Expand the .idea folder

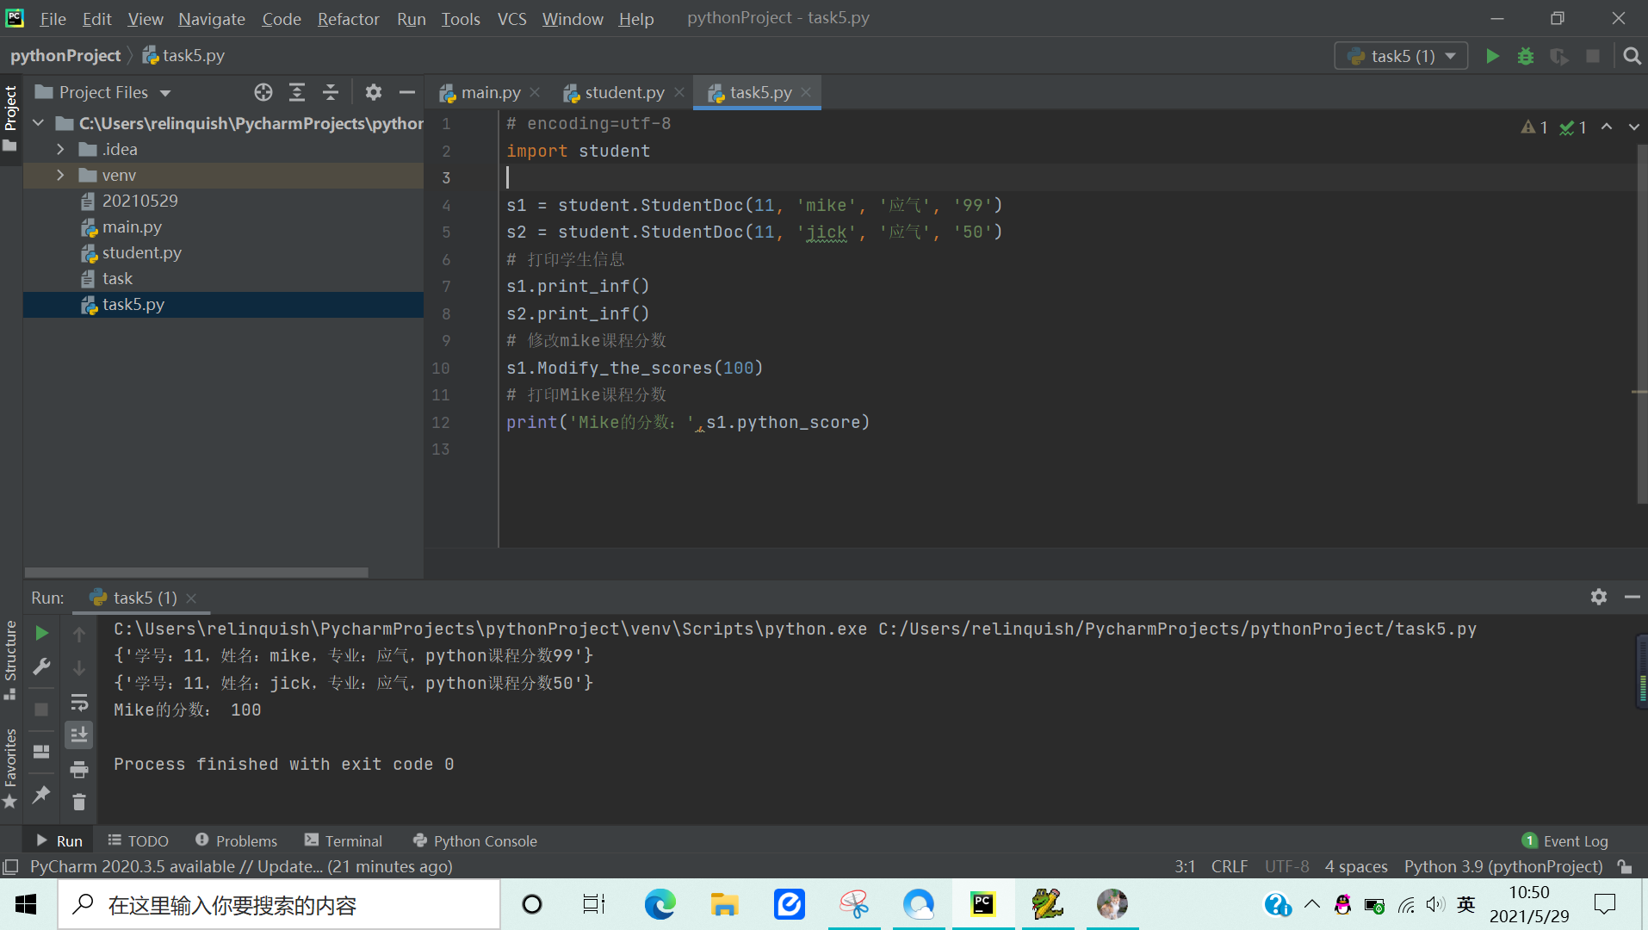60,150
